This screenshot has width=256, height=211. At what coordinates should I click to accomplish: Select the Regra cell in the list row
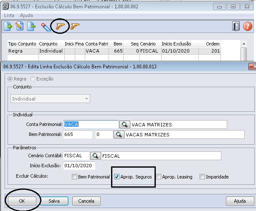click(x=23, y=51)
